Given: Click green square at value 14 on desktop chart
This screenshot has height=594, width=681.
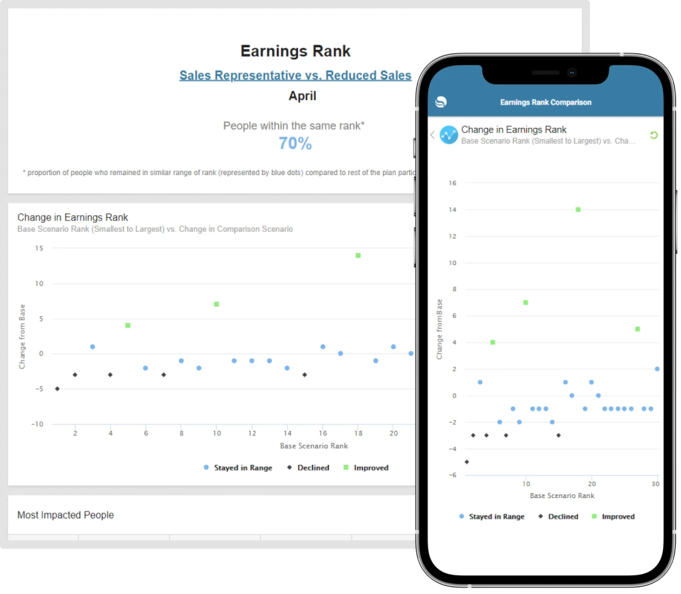Looking at the screenshot, I should tap(358, 255).
